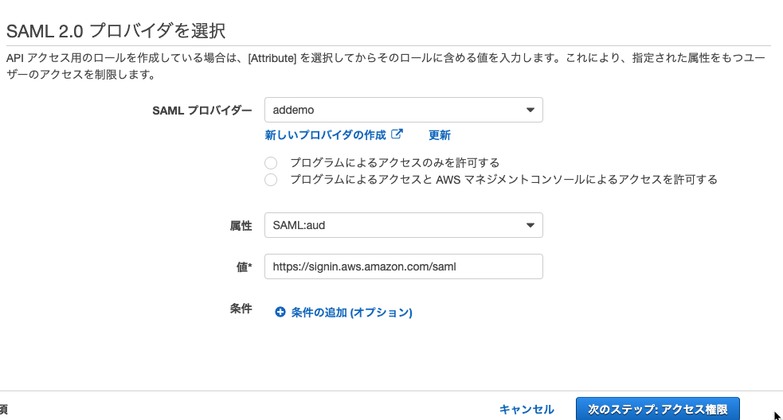Click the SAML プロバイダー field label
783x420 pixels.
coord(202,111)
